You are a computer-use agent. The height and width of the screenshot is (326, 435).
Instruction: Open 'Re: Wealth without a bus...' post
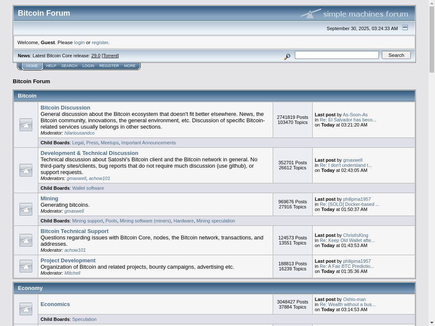point(347,304)
